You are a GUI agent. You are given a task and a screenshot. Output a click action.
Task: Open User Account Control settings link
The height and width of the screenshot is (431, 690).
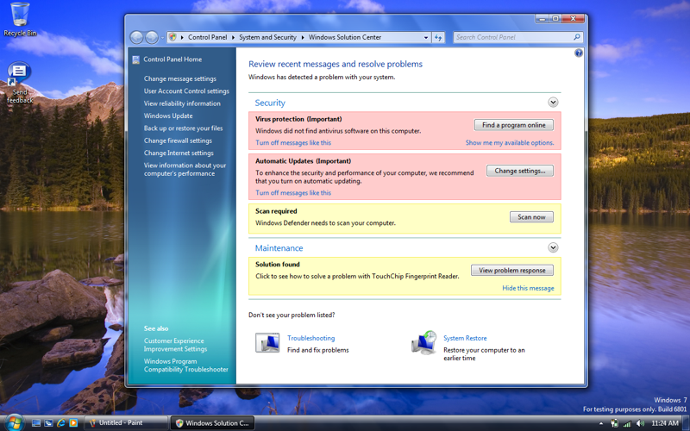[x=186, y=91]
